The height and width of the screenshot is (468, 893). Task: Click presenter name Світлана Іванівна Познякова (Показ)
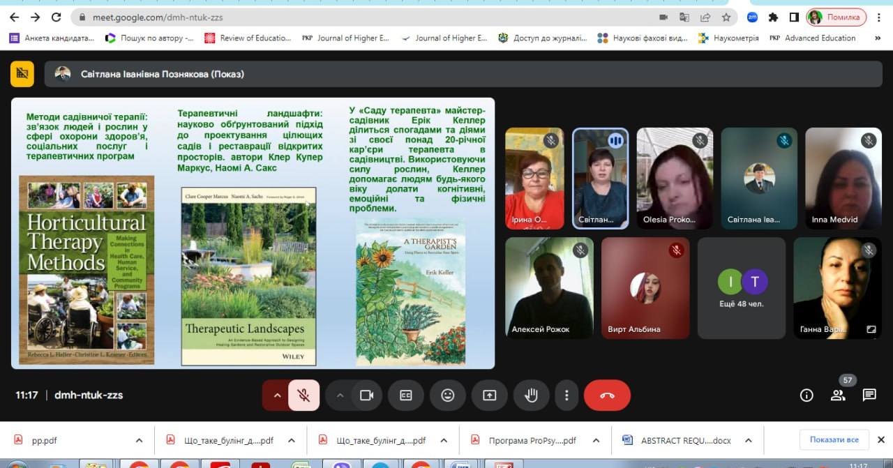coord(162,74)
